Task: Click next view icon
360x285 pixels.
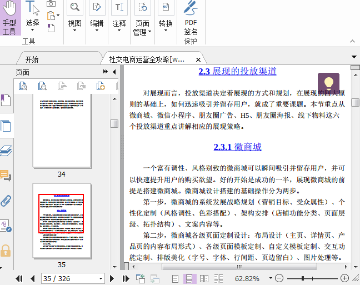Action: [155, 279]
